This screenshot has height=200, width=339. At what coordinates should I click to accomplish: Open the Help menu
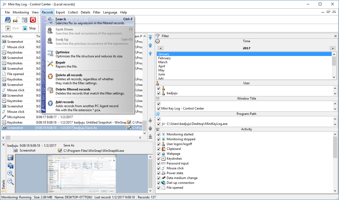(123, 12)
